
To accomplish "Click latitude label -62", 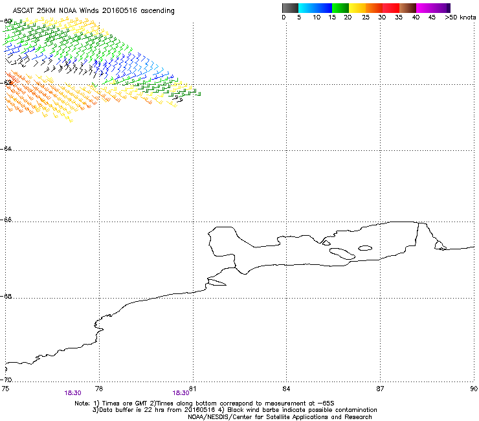I will click(x=6, y=83).
